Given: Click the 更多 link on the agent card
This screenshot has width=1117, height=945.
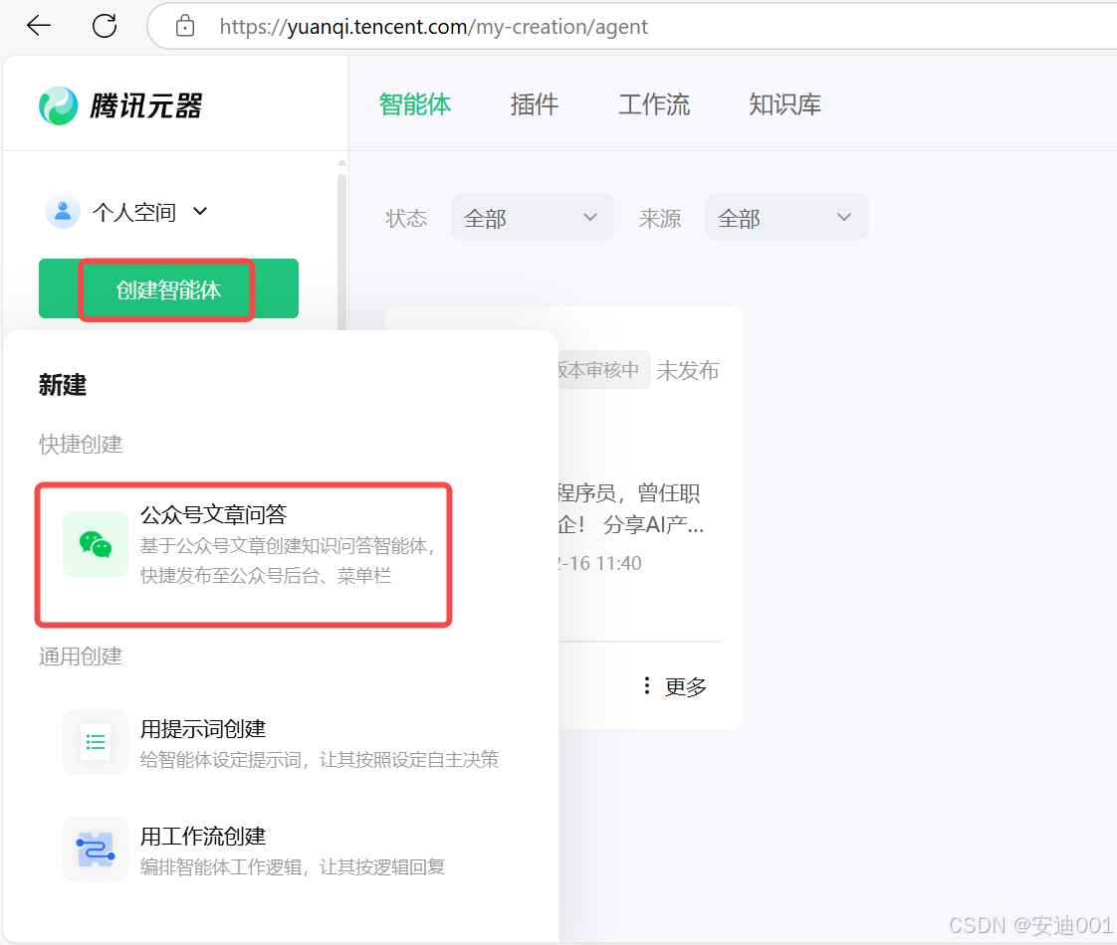Looking at the screenshot, I should pos(685,686).
